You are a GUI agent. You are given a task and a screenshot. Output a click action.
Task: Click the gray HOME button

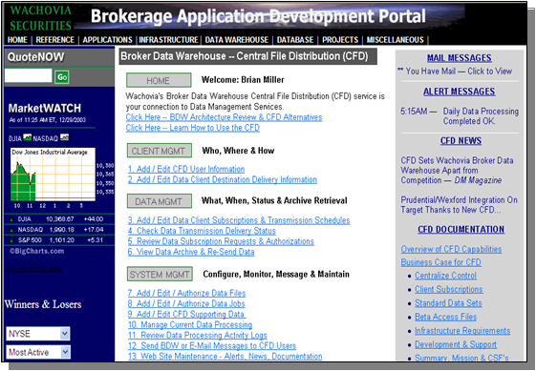(x=159, y=80)
